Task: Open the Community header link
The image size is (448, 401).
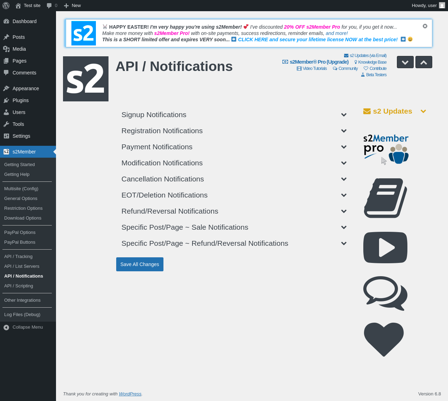Action: click(345, 69)
